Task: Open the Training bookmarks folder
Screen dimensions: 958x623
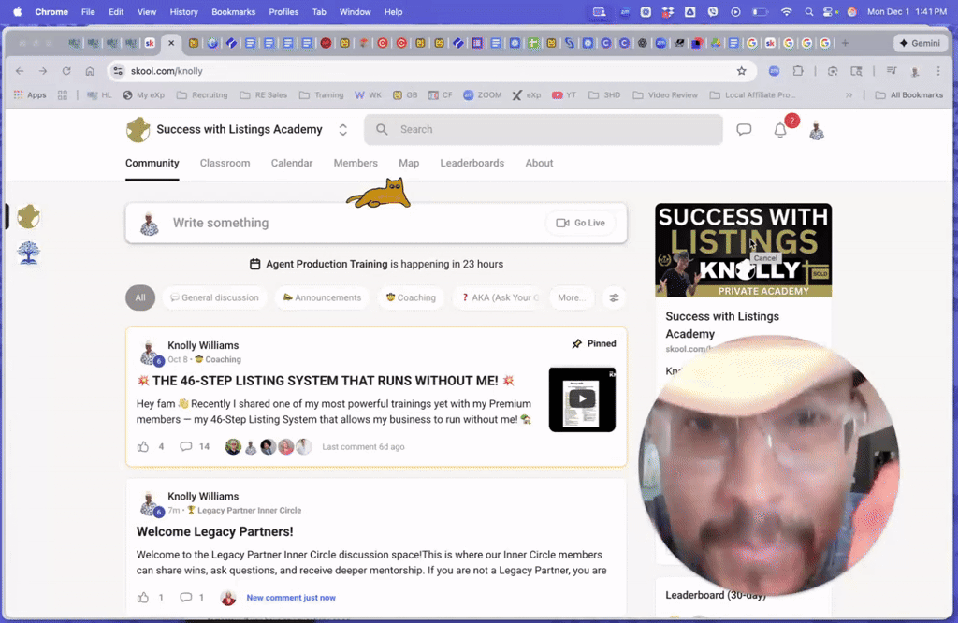Action: (322, 95)
